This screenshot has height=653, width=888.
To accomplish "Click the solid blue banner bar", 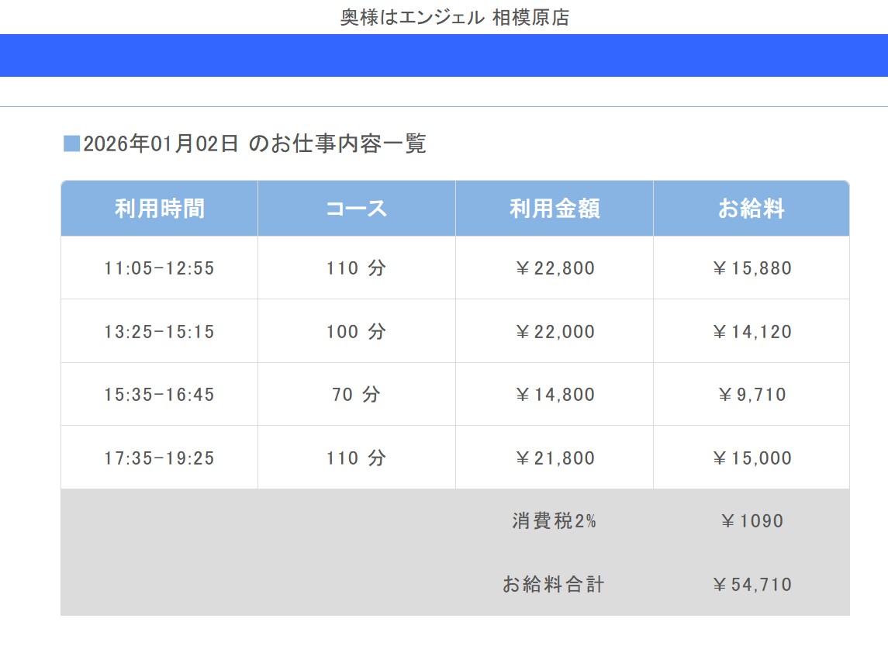I will coord(444,55).
